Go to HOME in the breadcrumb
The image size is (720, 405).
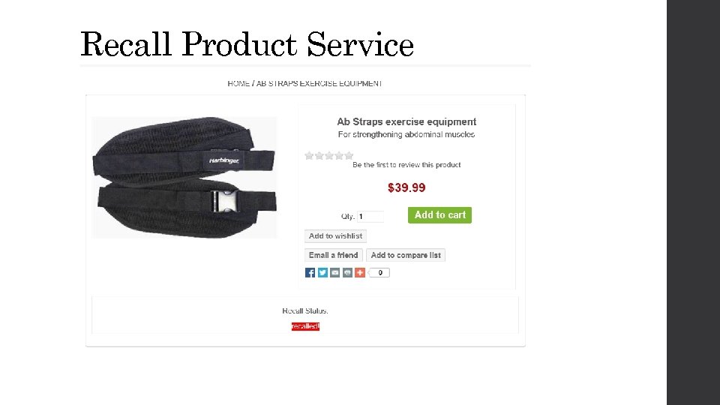(x=238, y=83)
